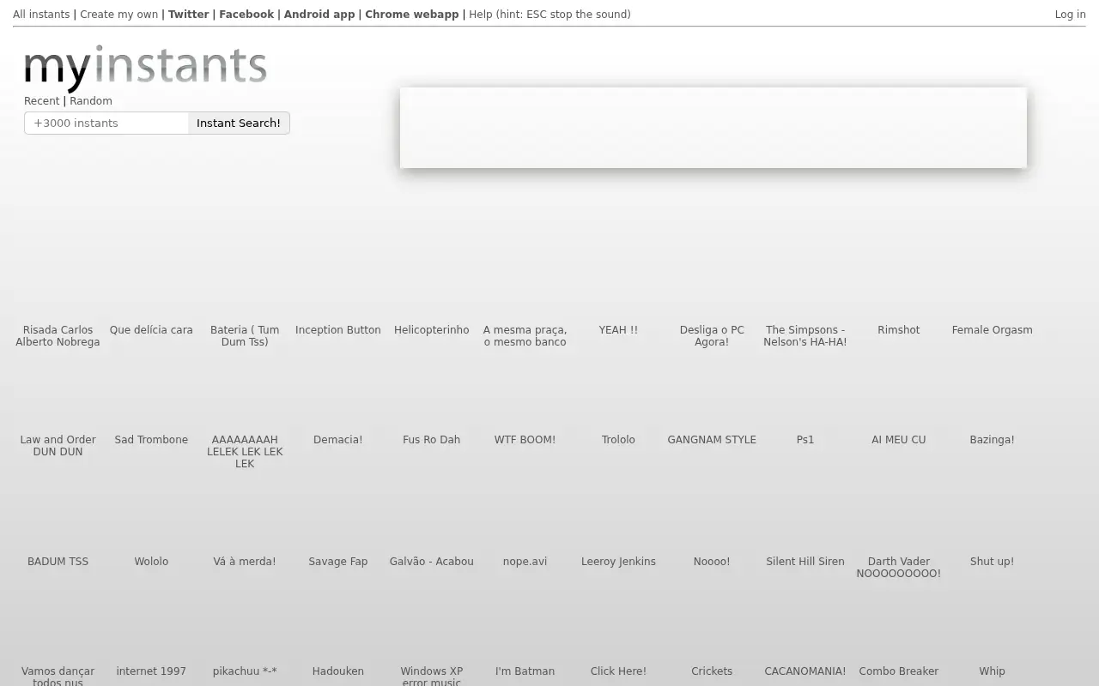Click the WTF BOOM! label
Screen dimensions: 1099x686
[x=525, y=440]
